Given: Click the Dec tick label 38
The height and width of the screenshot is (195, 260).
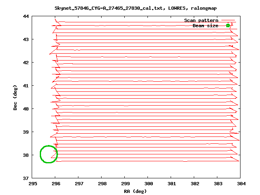Looking at the screenshot, I should (x=26, y=155).
